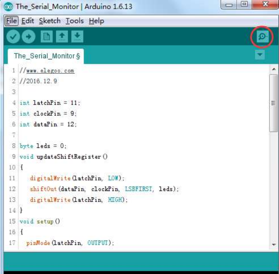Viewport: 279px width, 274px height.
Task: Open the Sketch menu
Action: (50, 21)
